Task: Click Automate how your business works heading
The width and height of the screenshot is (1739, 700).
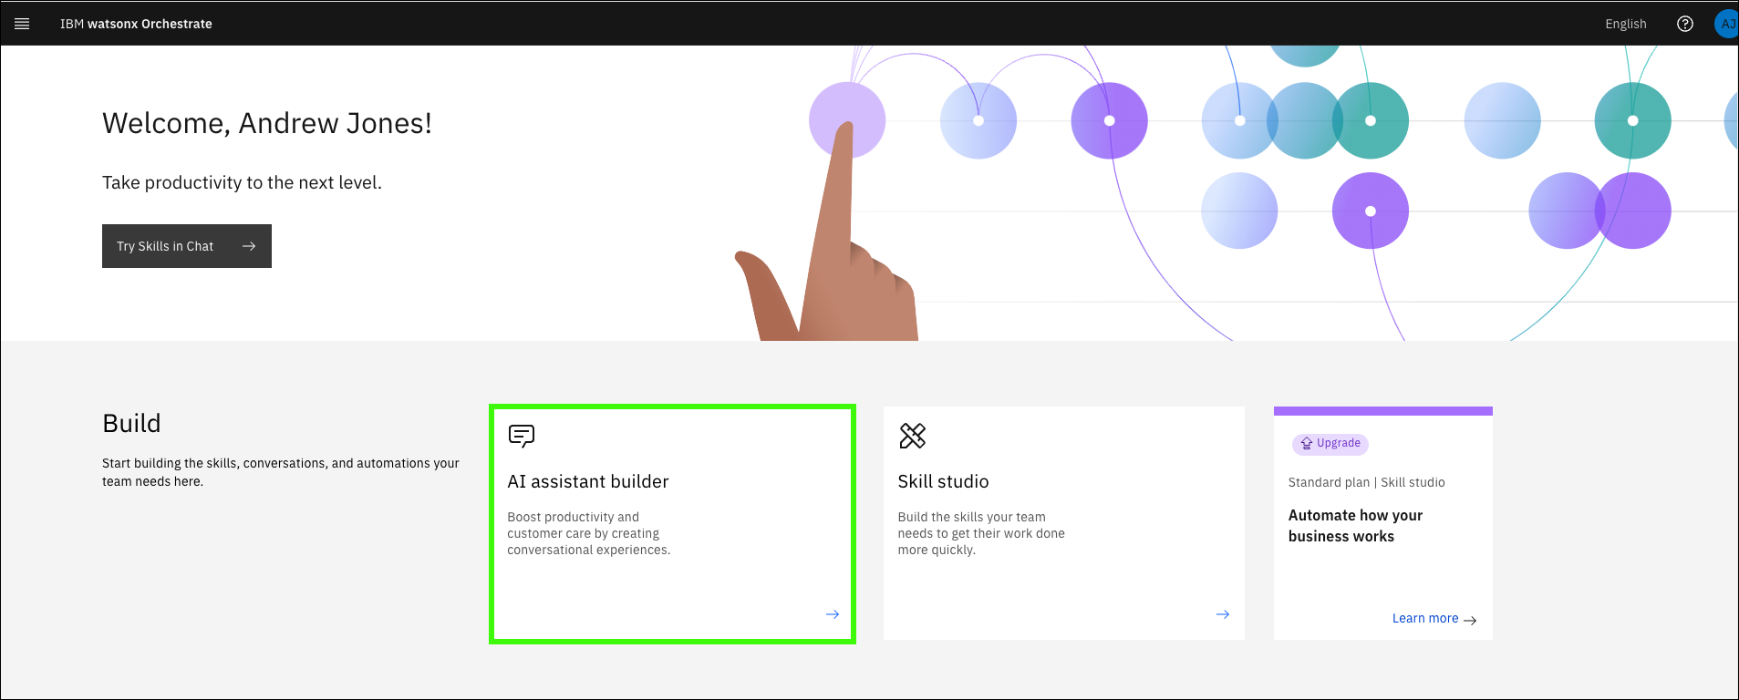Action: tap(1354, 526)
